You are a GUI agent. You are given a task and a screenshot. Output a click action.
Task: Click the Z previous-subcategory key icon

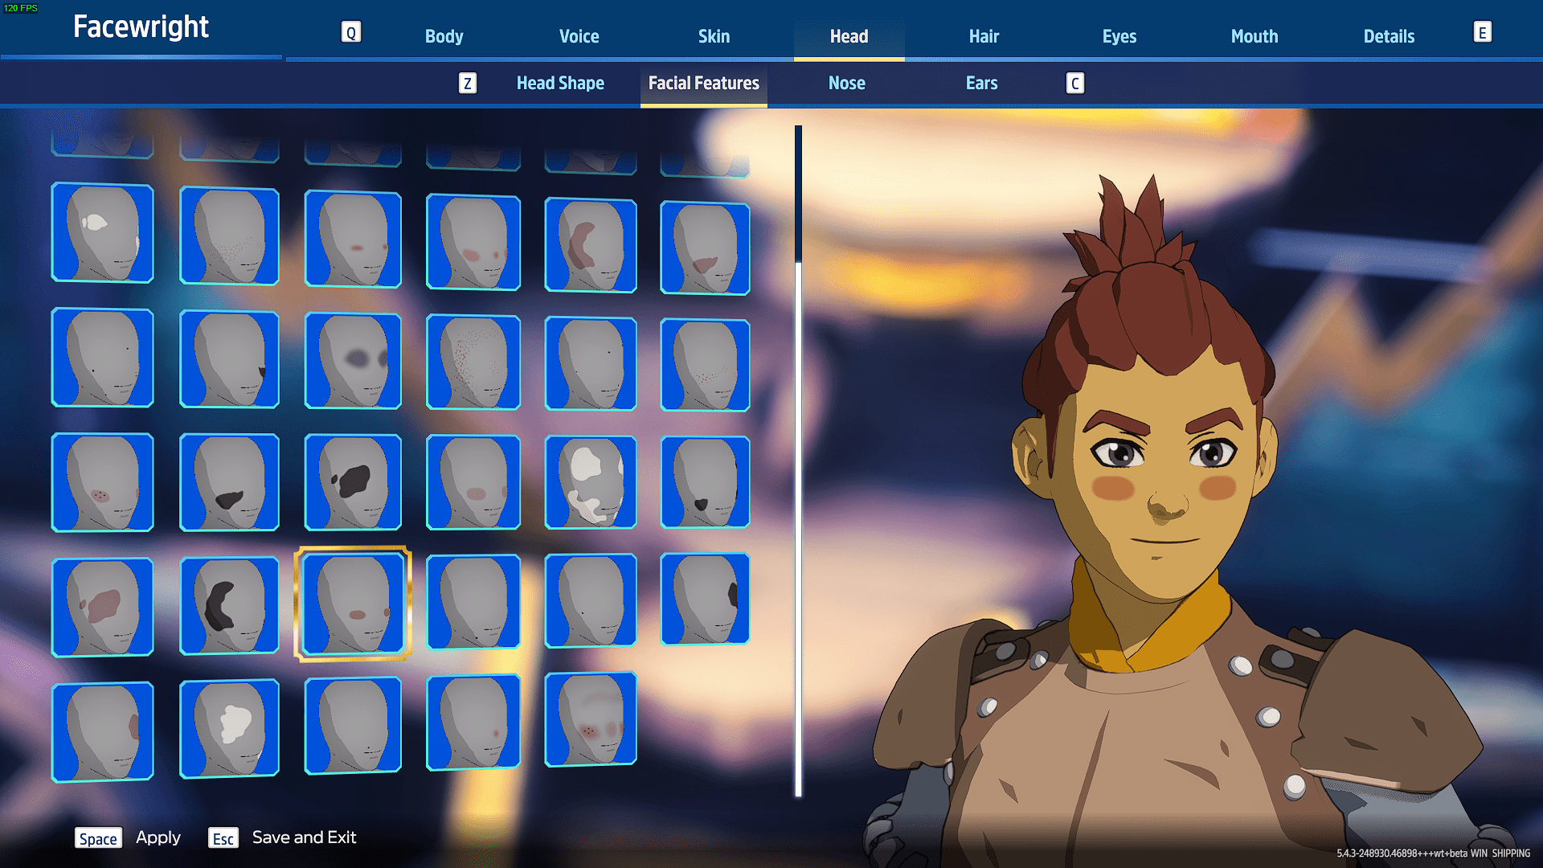pyautogui.click(x=468, y=83)
